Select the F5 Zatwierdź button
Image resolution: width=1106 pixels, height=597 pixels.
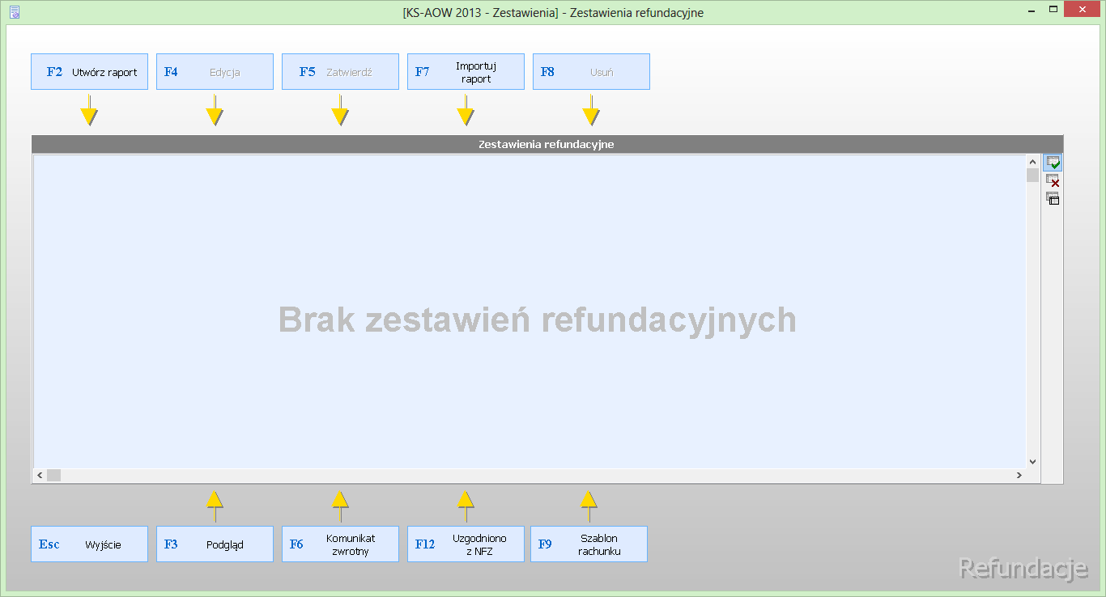[x=340, y=72]
